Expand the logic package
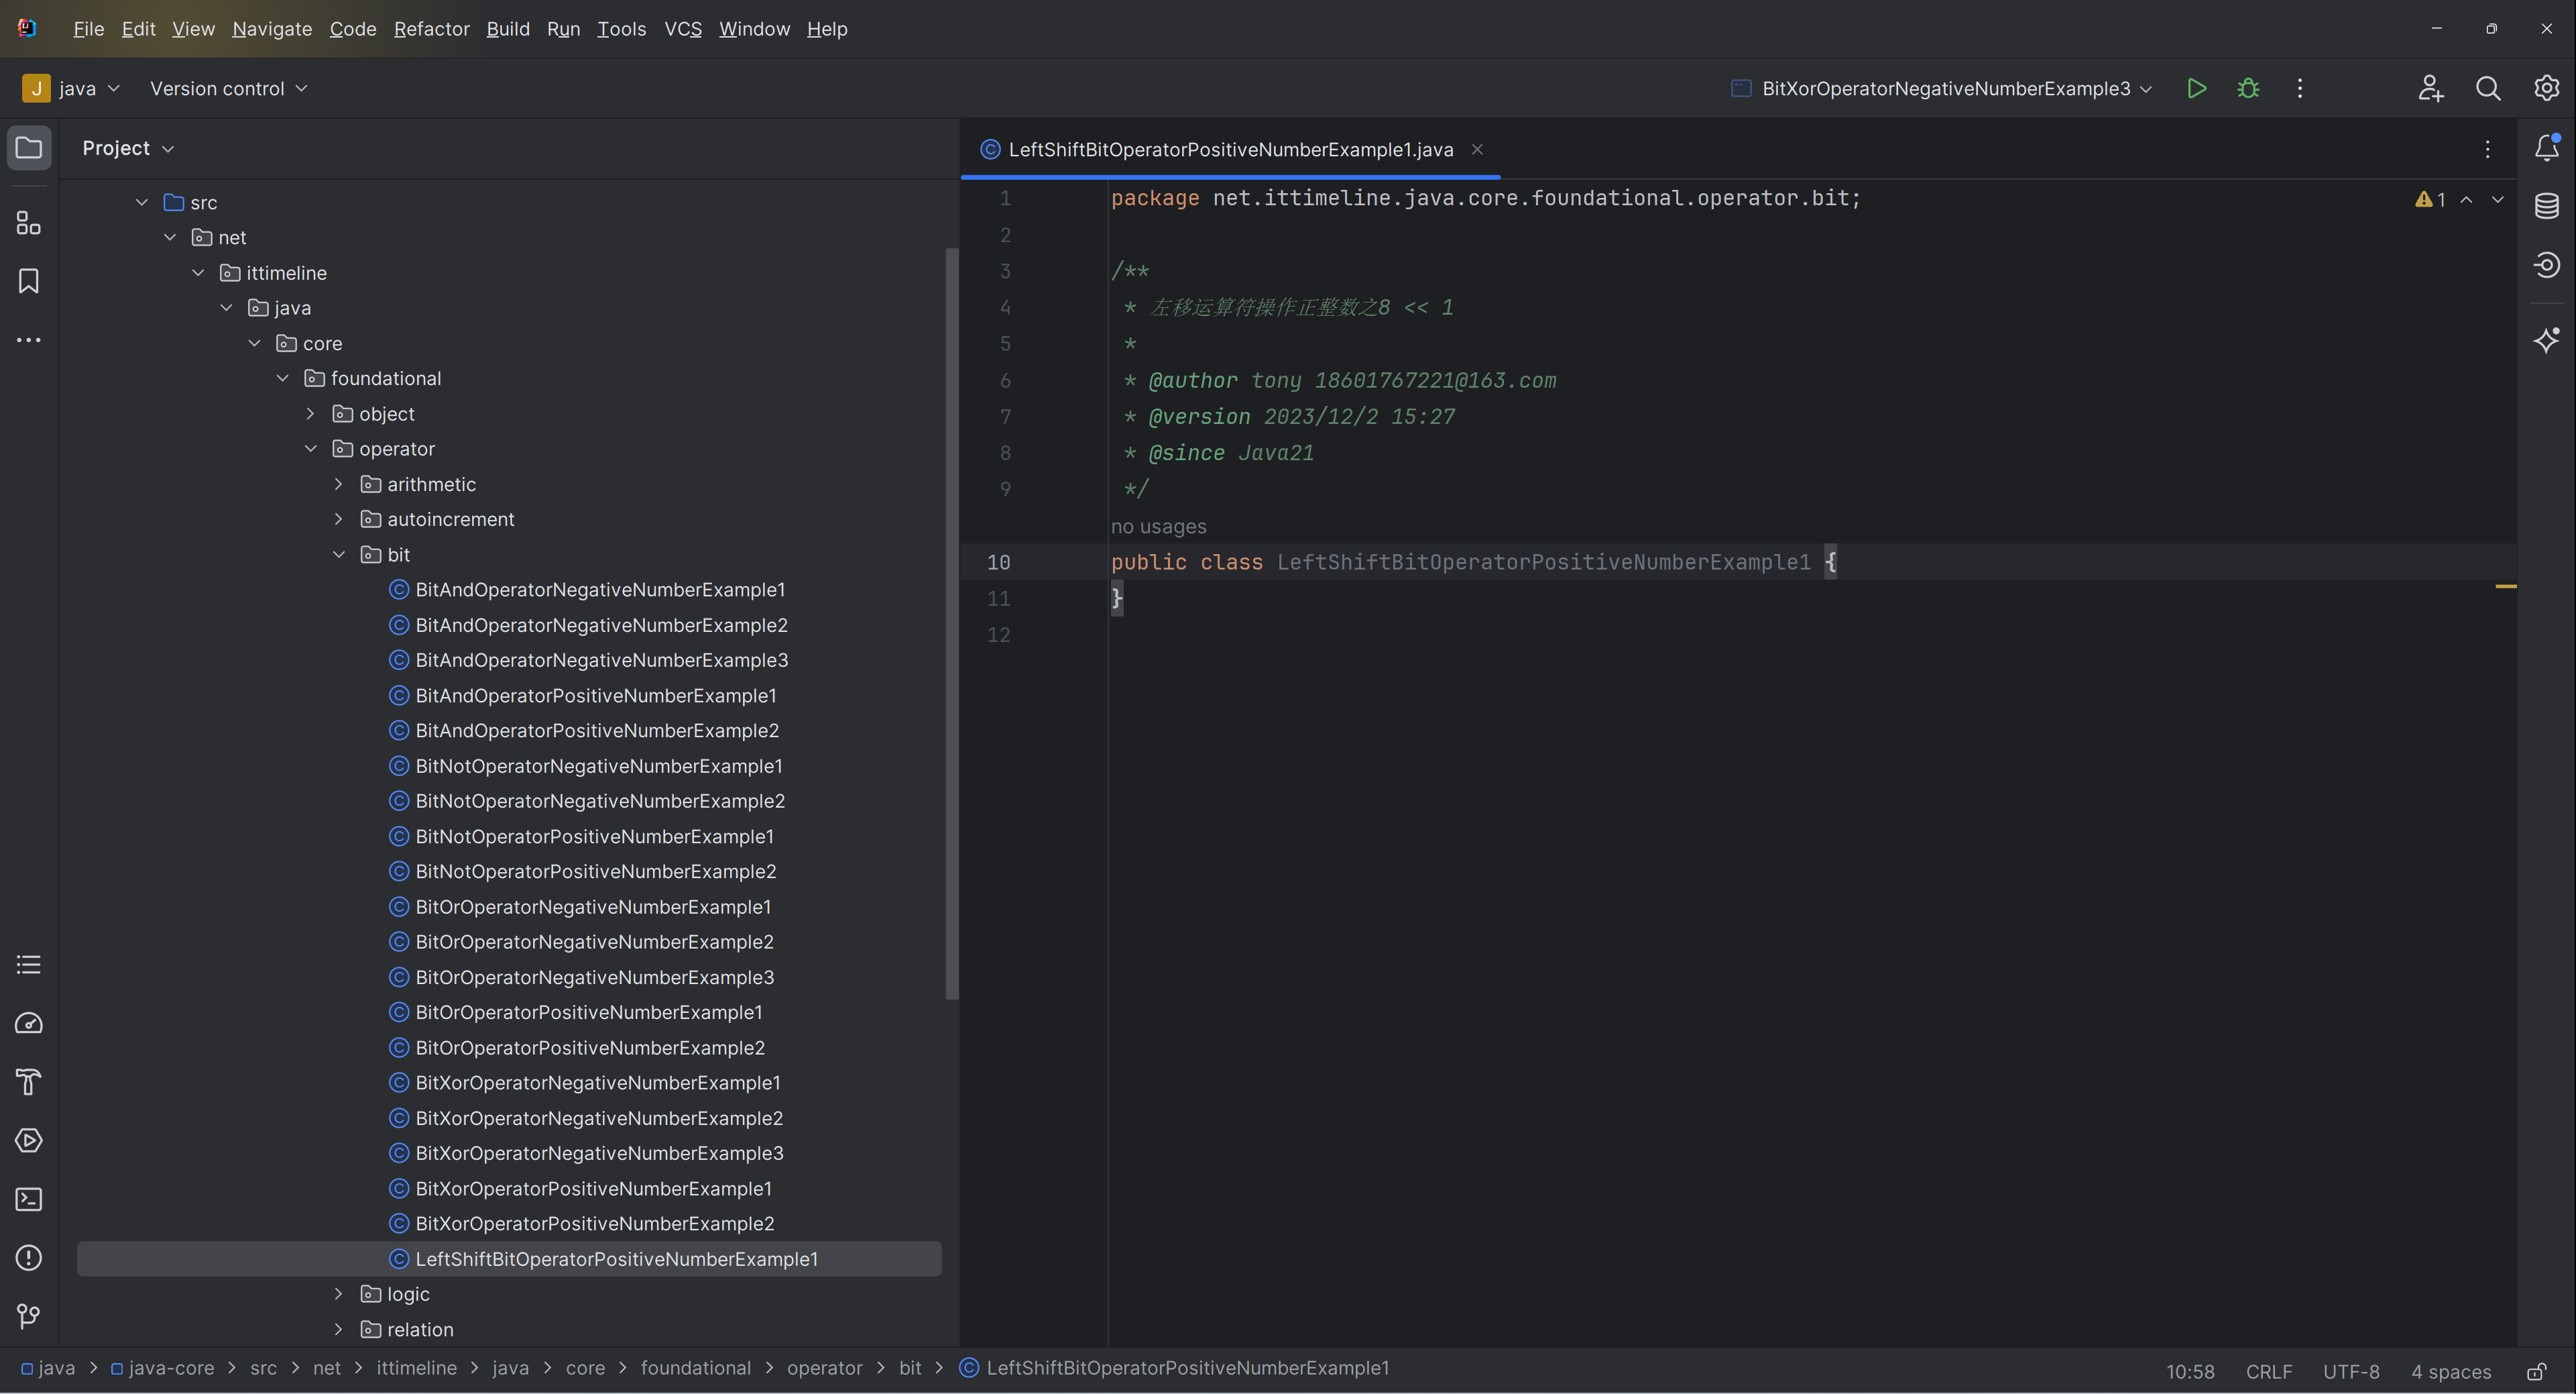Image resolution: width=2576 pixels, height=1394 pixels. (x=338, y=1294)
